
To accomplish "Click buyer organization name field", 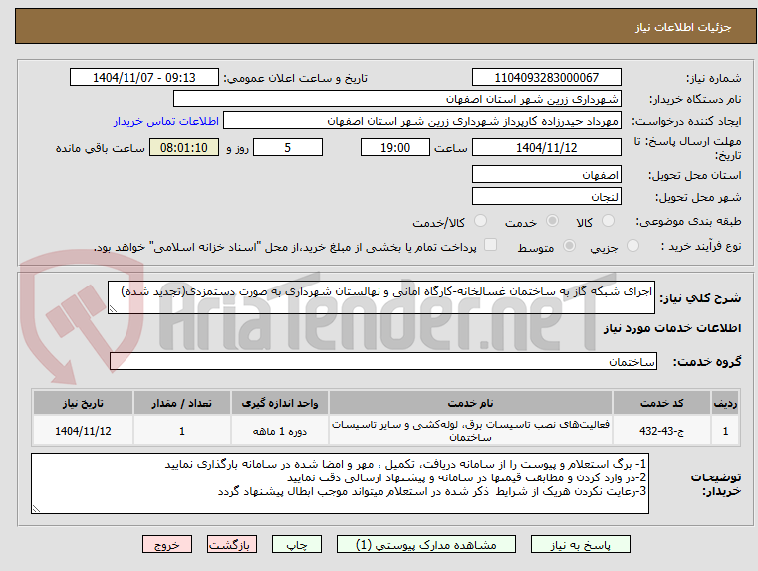I will [396, 99].
